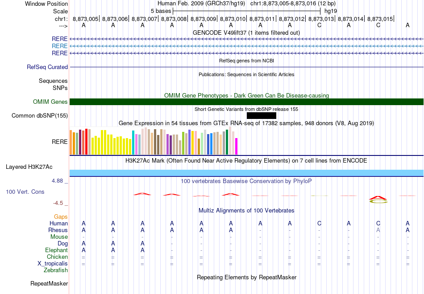
Task: Click position label 8,873,013 on ruler
Action: click(x=321, y=19)
